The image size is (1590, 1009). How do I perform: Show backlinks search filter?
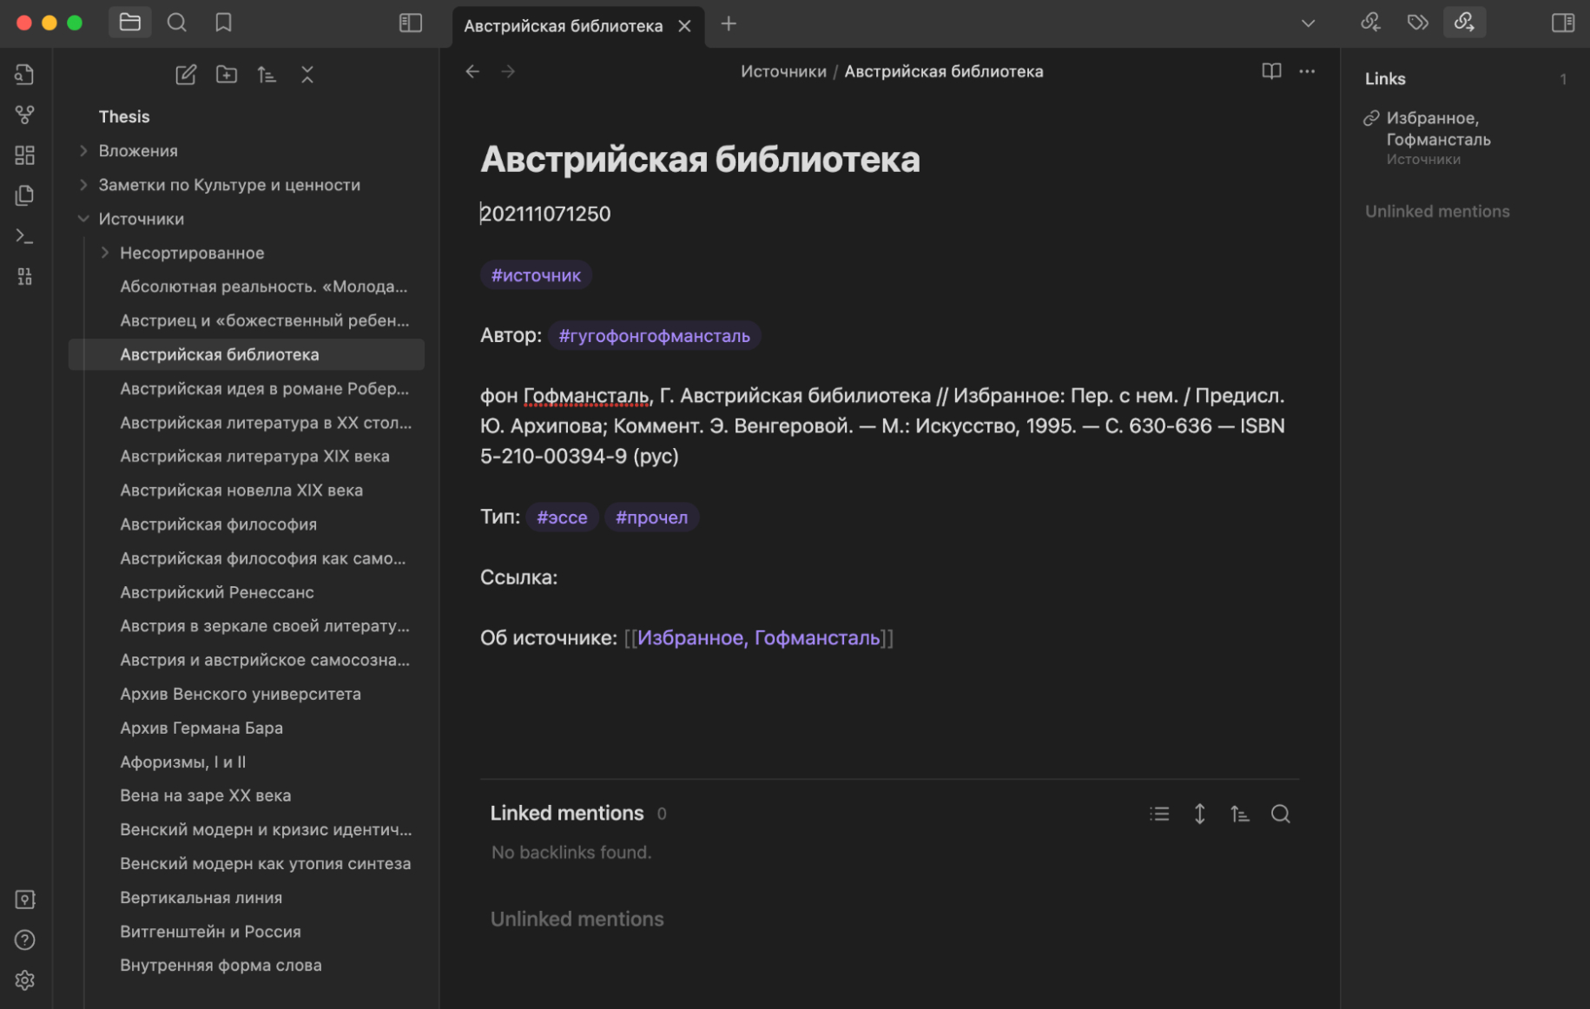1280,814
